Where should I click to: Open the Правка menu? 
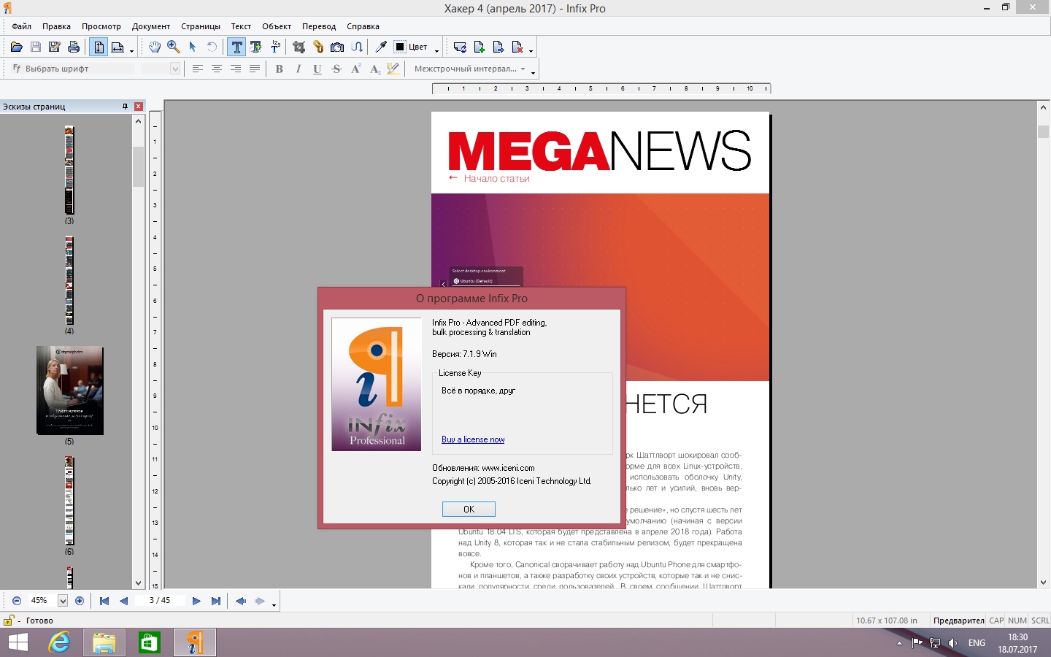tap(56, 26)
